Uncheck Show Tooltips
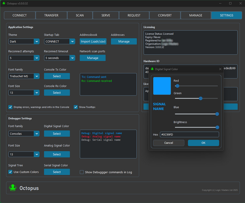The image size is (245, 203). 76,107
